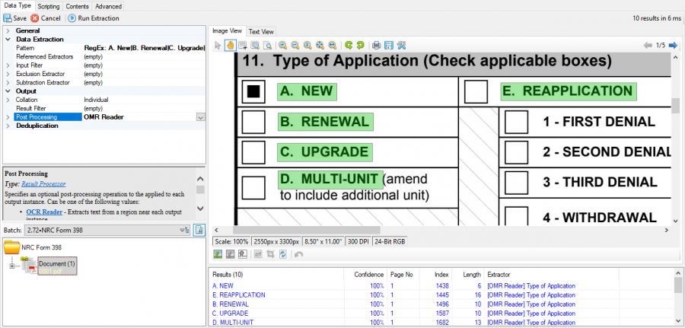Go to next page with blue arrow
The width and height of the screenshot is (685, 328).
tap(671, 46)
